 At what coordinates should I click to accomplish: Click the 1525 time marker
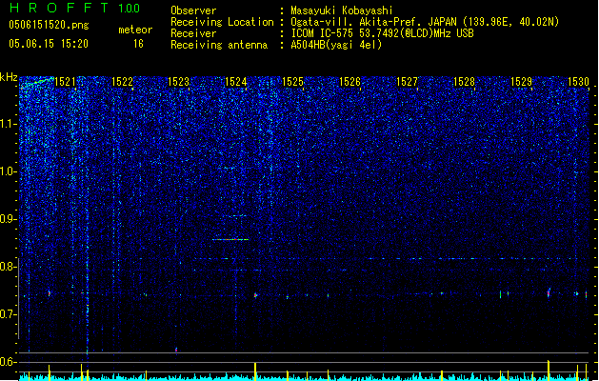(x=292, y=82)
